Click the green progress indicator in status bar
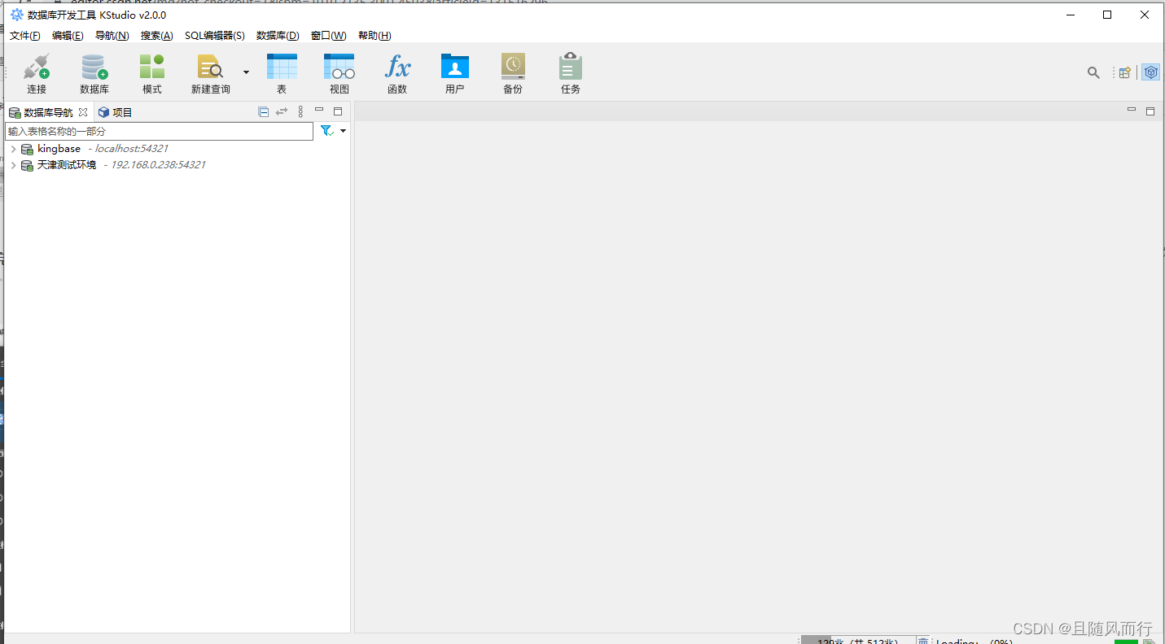The image size is (1165, 644). coord(1126,642)
